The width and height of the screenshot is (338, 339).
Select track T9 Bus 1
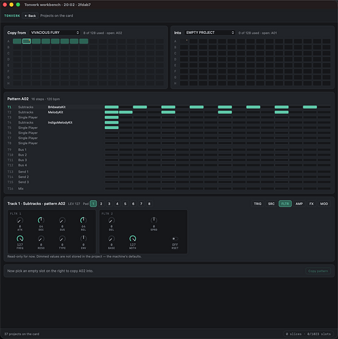(169, 149)
